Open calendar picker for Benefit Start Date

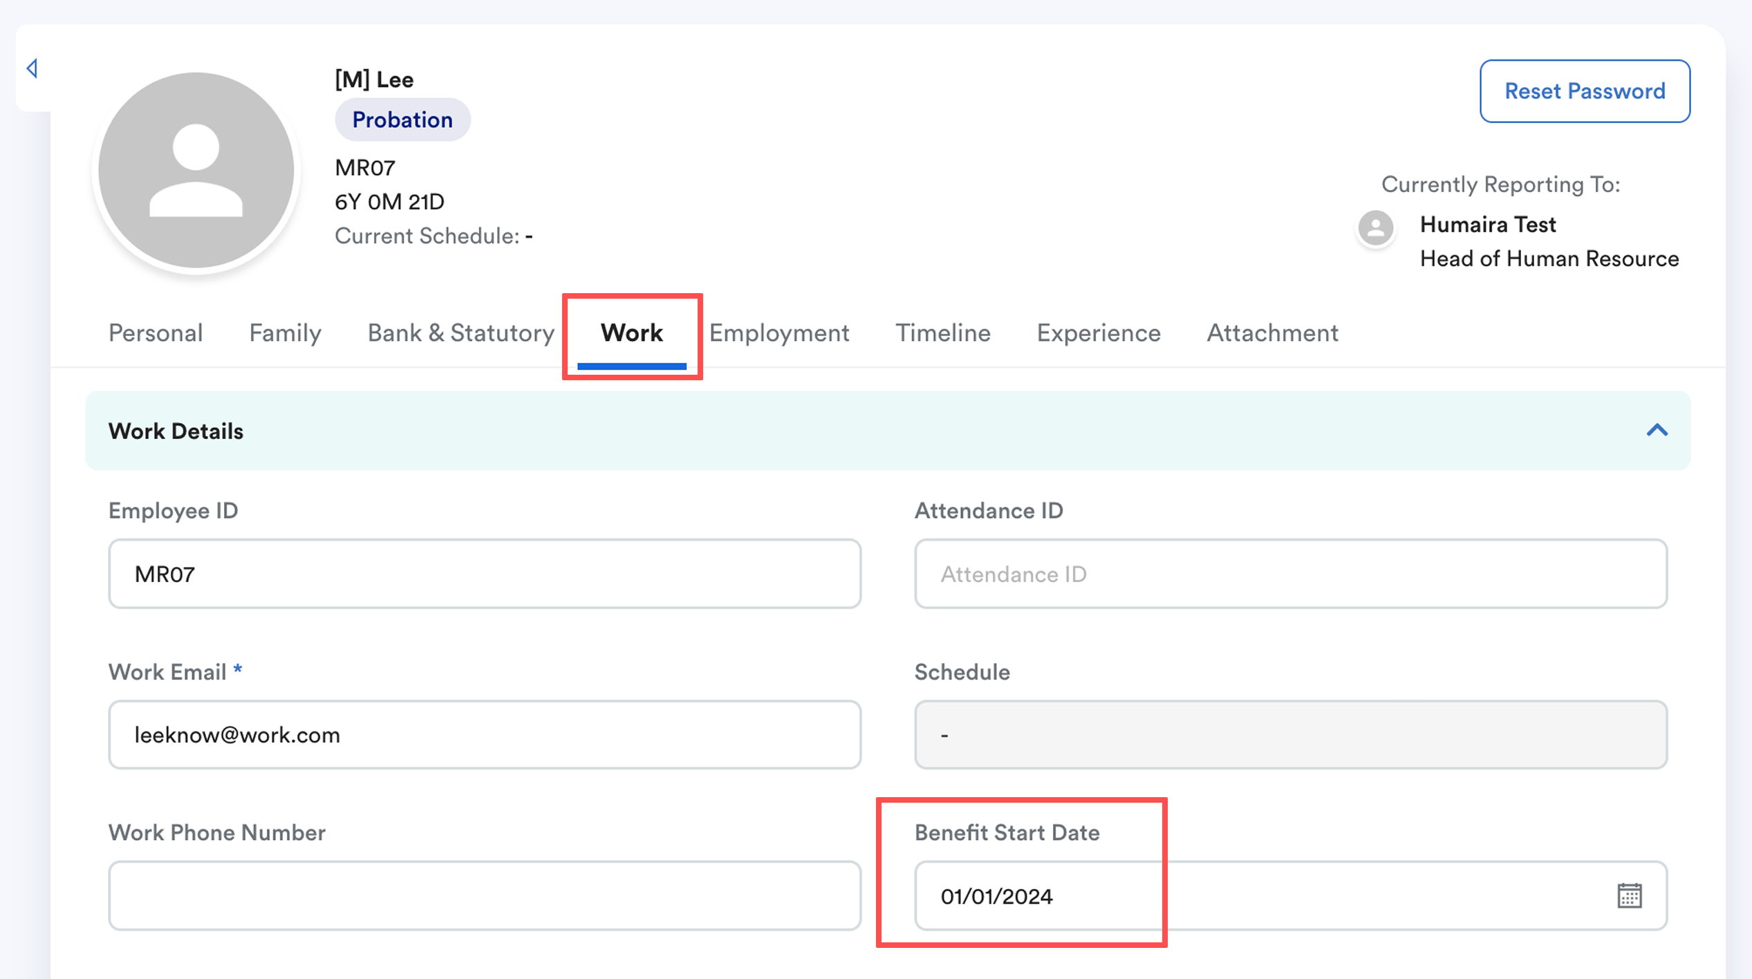pyautogui.click(x=1629, y=896)
